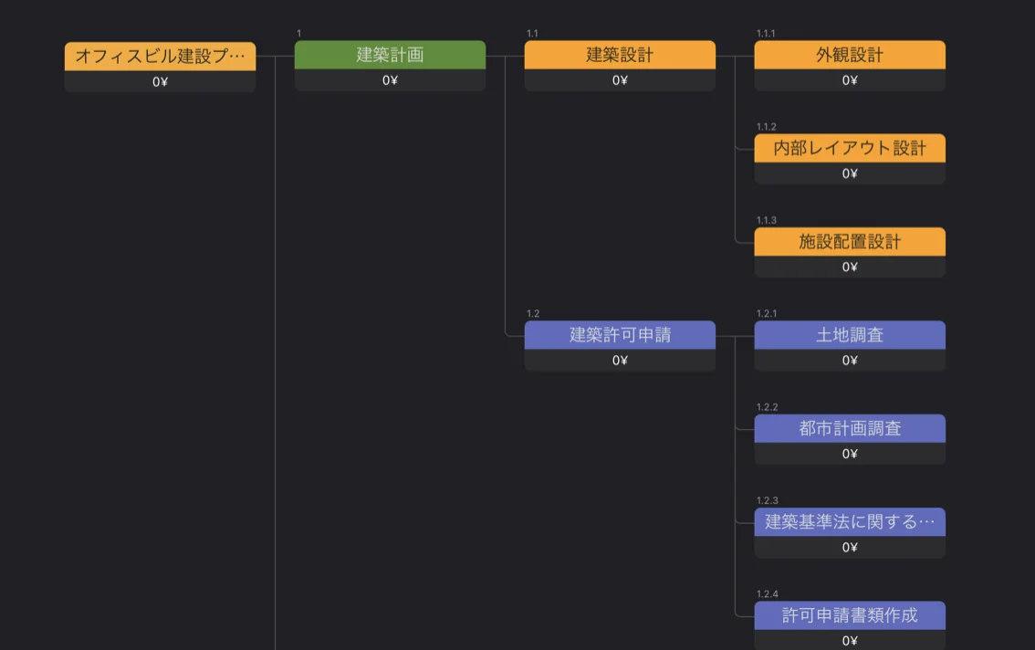The width and height of the screenshot is (1035, 650).
Task: Select the 内部レイアウト設計 node
Action: click(x=850, y=148)
